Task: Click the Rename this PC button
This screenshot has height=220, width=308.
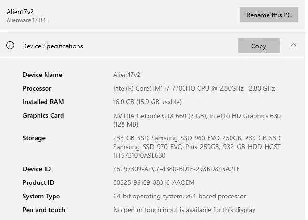Action: coord(269,15)
